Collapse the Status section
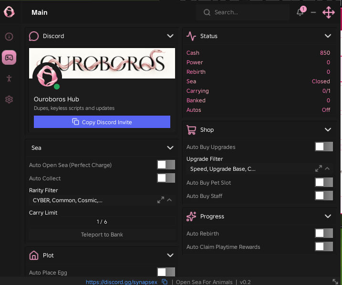 328,36
